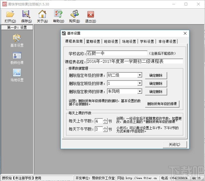Go to the 学科设置 tab
The image size is (205, 181).
[147, 41]
